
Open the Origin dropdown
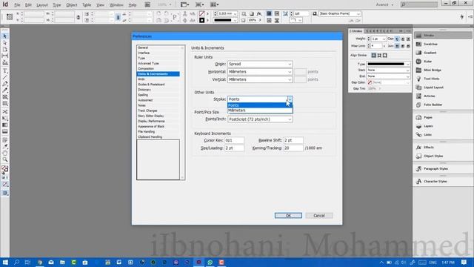tap(260, 65)
